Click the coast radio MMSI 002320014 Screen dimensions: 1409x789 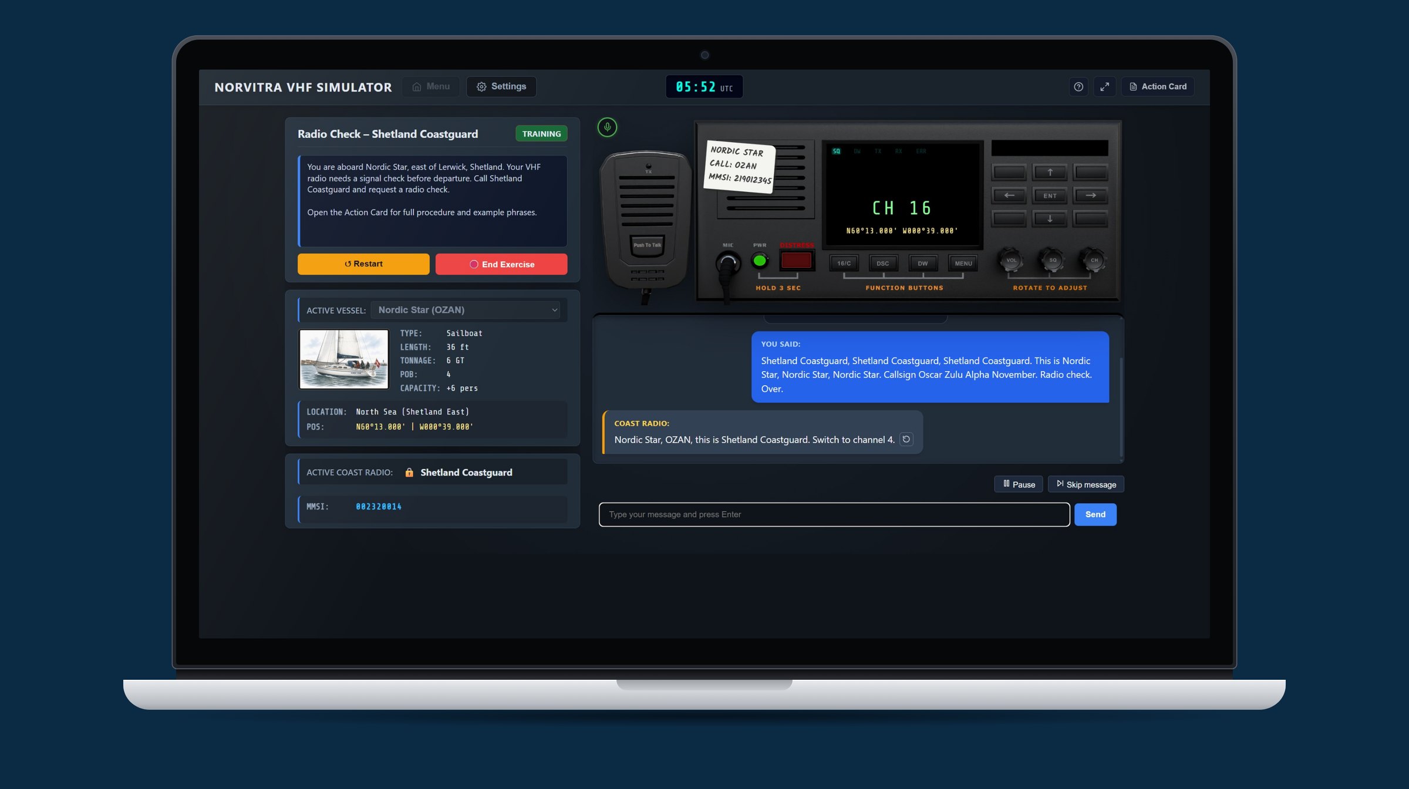coord(379,507)
